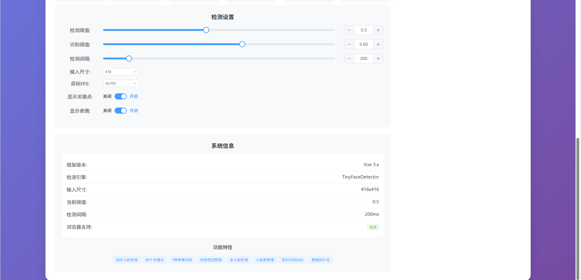Click the 68个关键点 feature tag
The height and width of the screenshot is (280, 581).
(155, 260)
